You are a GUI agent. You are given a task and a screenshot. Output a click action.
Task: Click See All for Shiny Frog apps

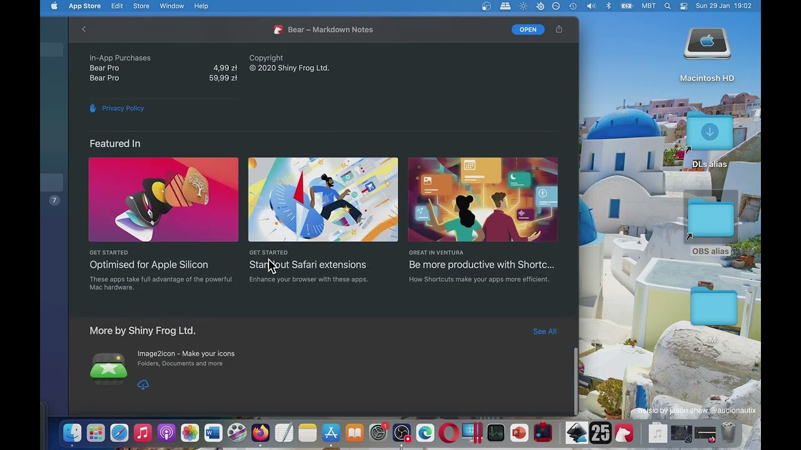tap(544, 331)
